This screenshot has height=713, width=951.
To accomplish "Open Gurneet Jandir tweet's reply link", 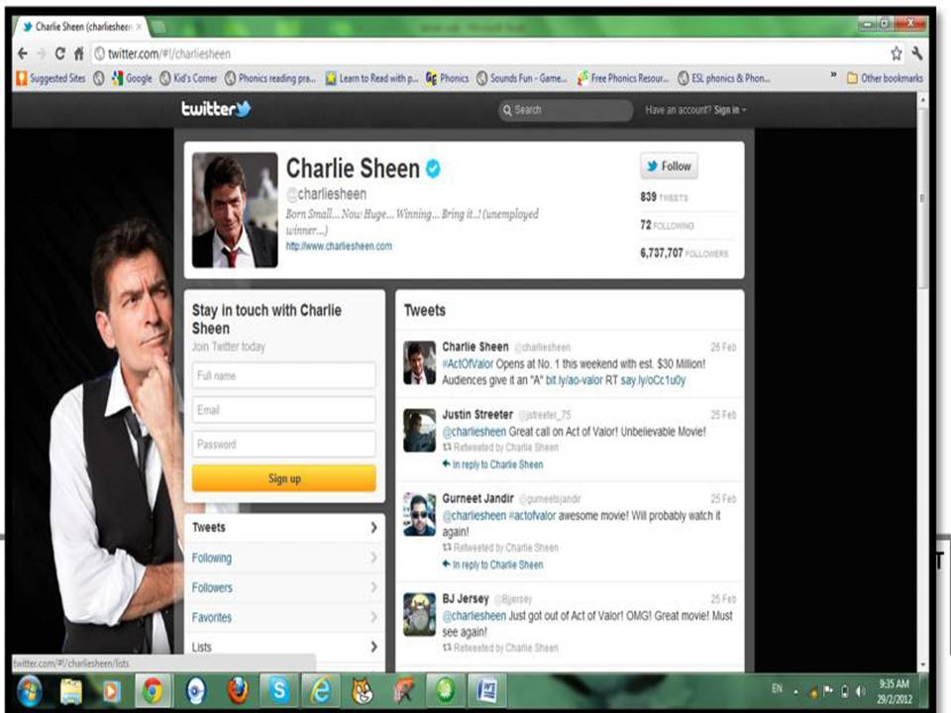I will click(492, 564).
